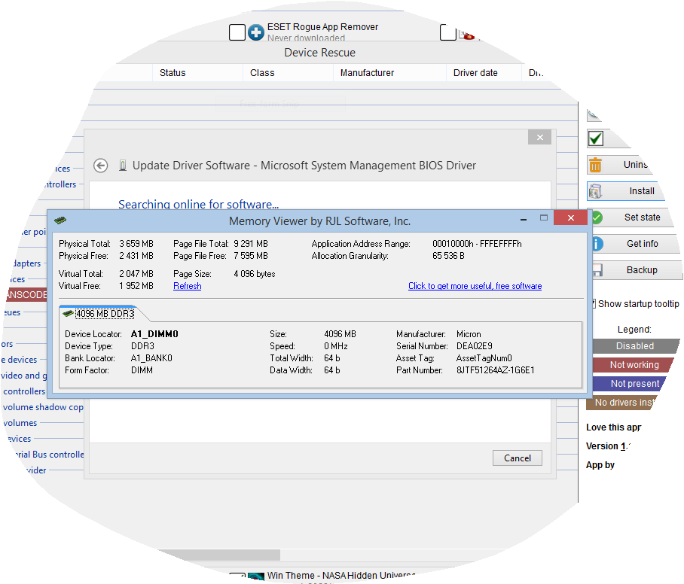
Task: Select the red highlighted 'ANSCODE' tree entry
Action: 26,295
